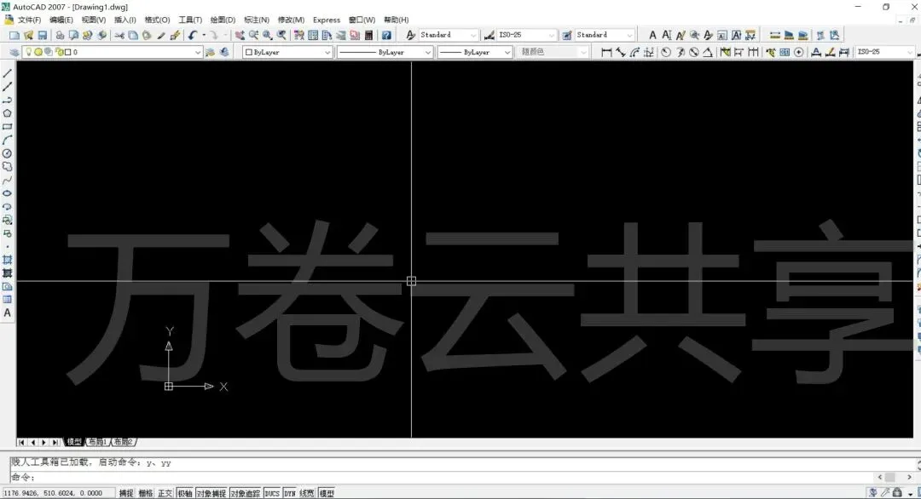This screenshot has height=499, width=921.
Task: Toggle 对象捕捉 object snap in status bar
Action: click(211, 494)
